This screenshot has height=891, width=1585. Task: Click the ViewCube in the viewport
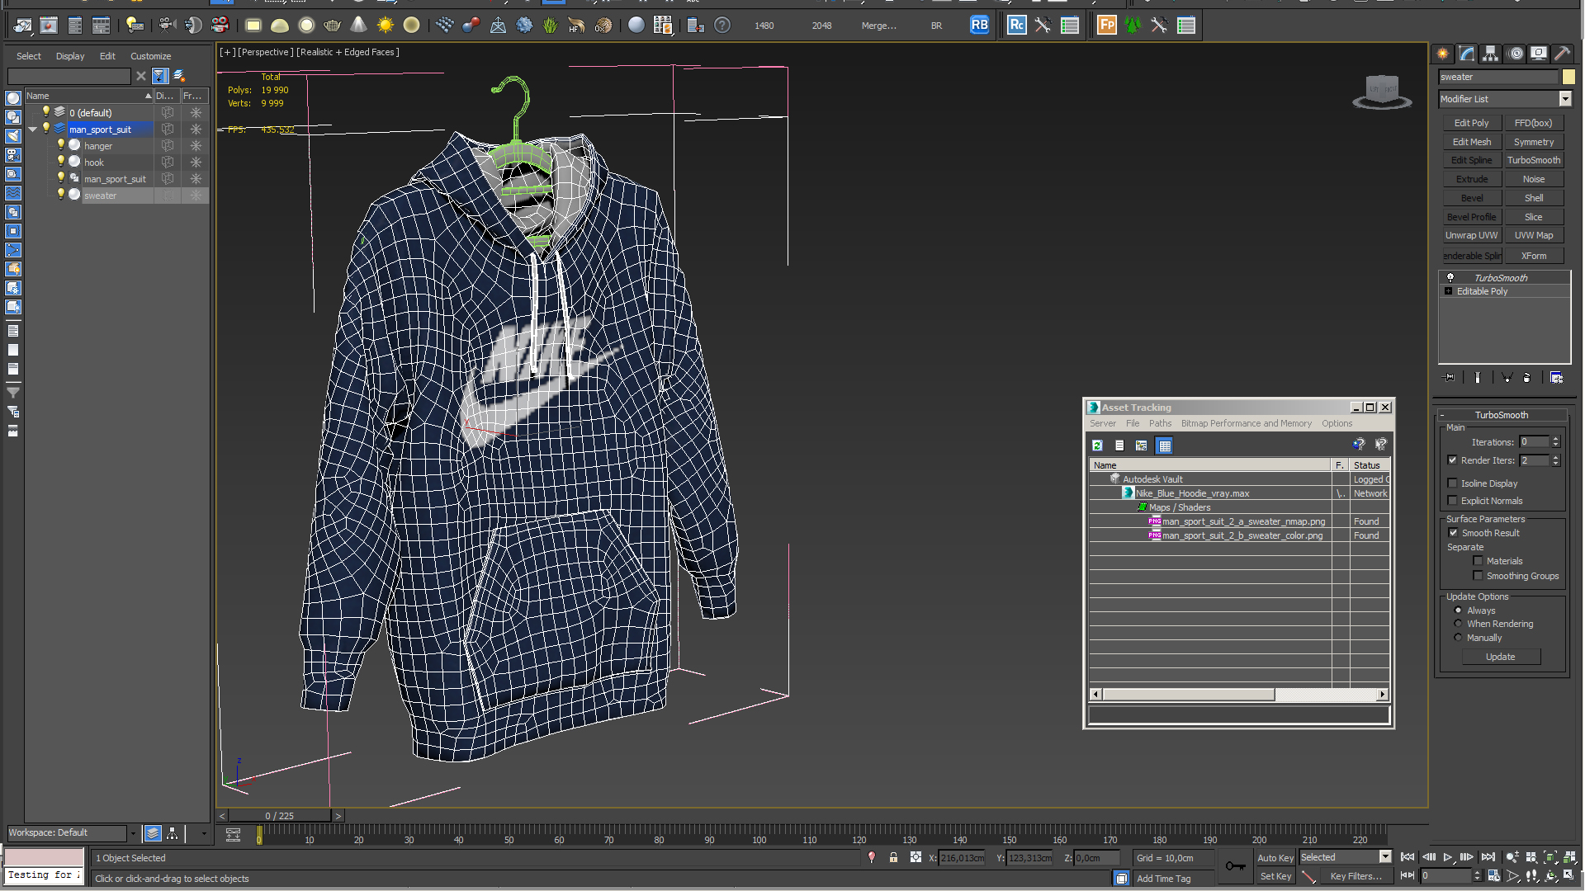click(x=1382, y=91)
